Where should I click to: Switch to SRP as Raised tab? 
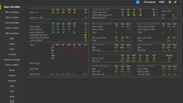point(12,12)
